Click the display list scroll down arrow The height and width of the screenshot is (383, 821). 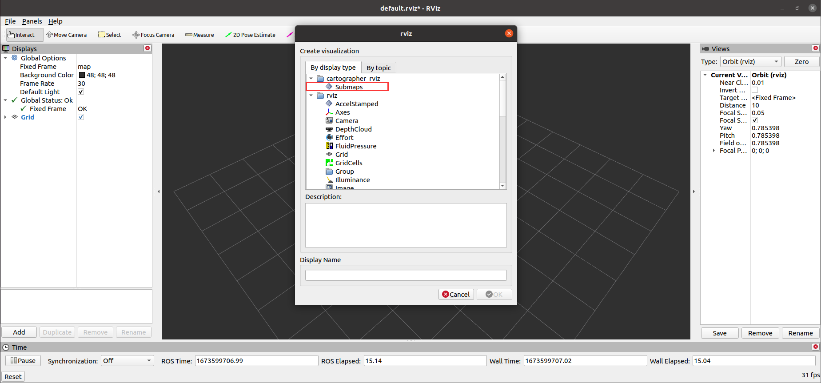click(502, 186)
